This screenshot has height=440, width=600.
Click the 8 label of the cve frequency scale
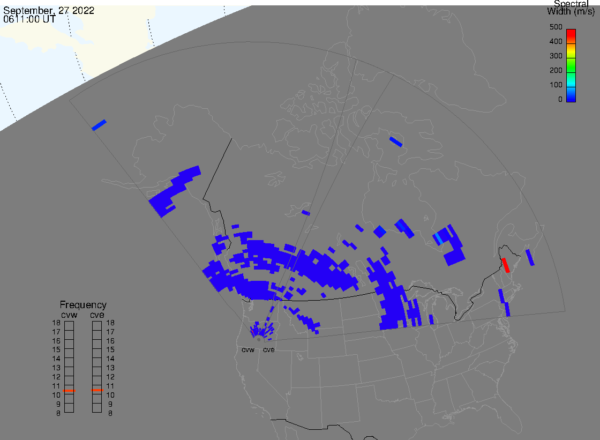[x=110, y=414]
